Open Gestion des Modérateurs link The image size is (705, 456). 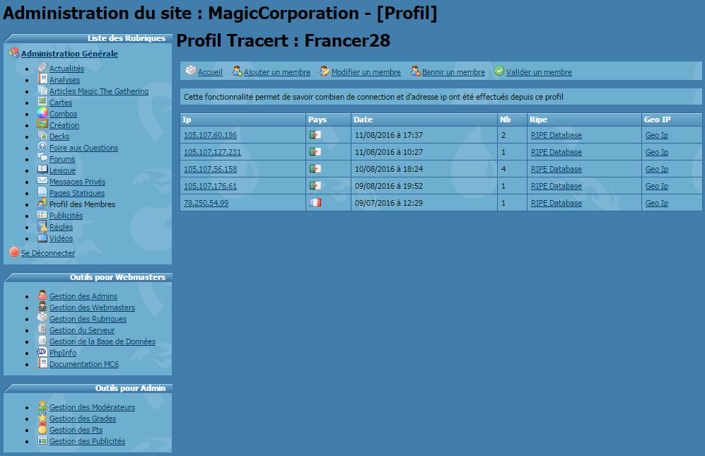[x=92, y=407]
